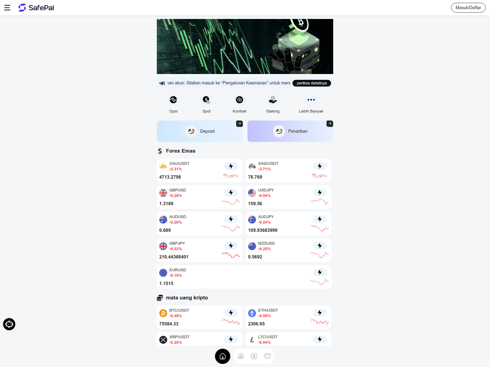
Task: Open the ETH/USDT crypto pair
Action: [x=288, y=317]
